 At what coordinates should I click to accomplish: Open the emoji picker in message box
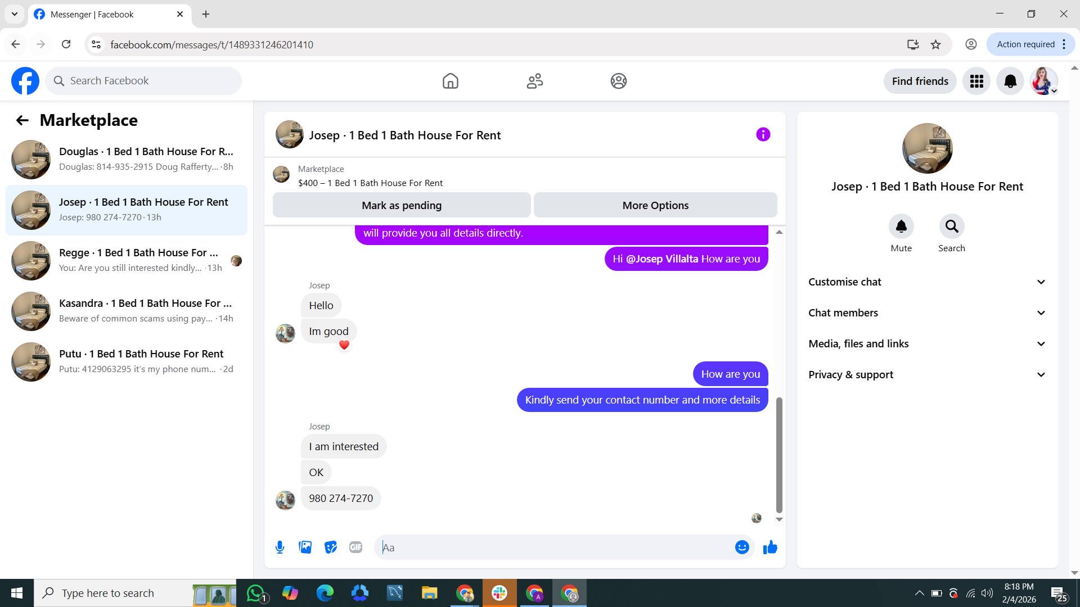(x=742, y=547)
